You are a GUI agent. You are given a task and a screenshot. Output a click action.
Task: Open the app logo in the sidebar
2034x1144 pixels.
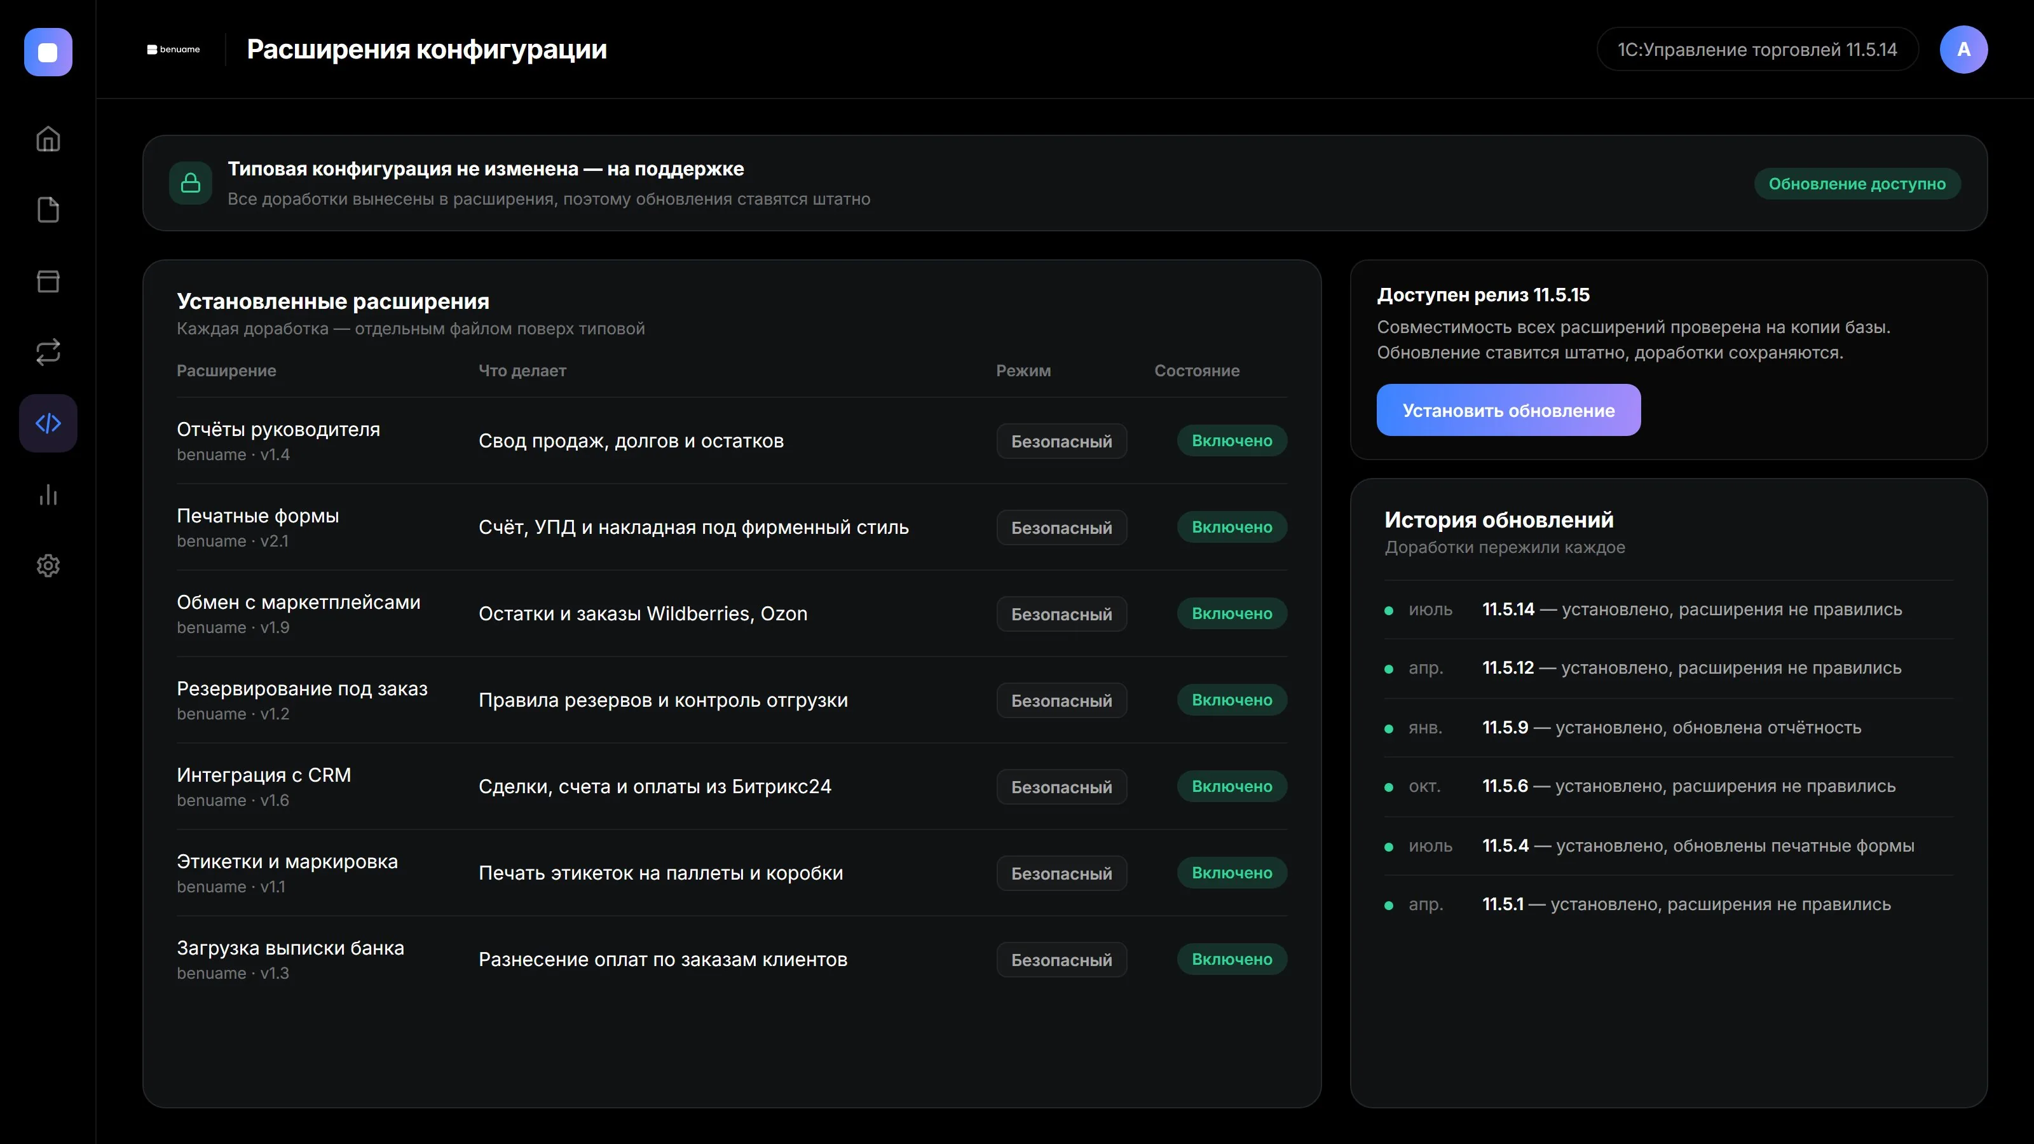(48, 52)
